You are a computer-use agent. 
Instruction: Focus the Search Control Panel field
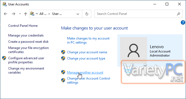click(x=136, y=14)
